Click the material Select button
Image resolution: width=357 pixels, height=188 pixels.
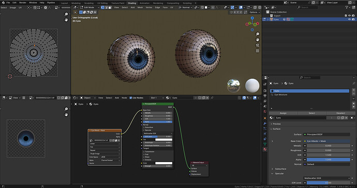311,113
